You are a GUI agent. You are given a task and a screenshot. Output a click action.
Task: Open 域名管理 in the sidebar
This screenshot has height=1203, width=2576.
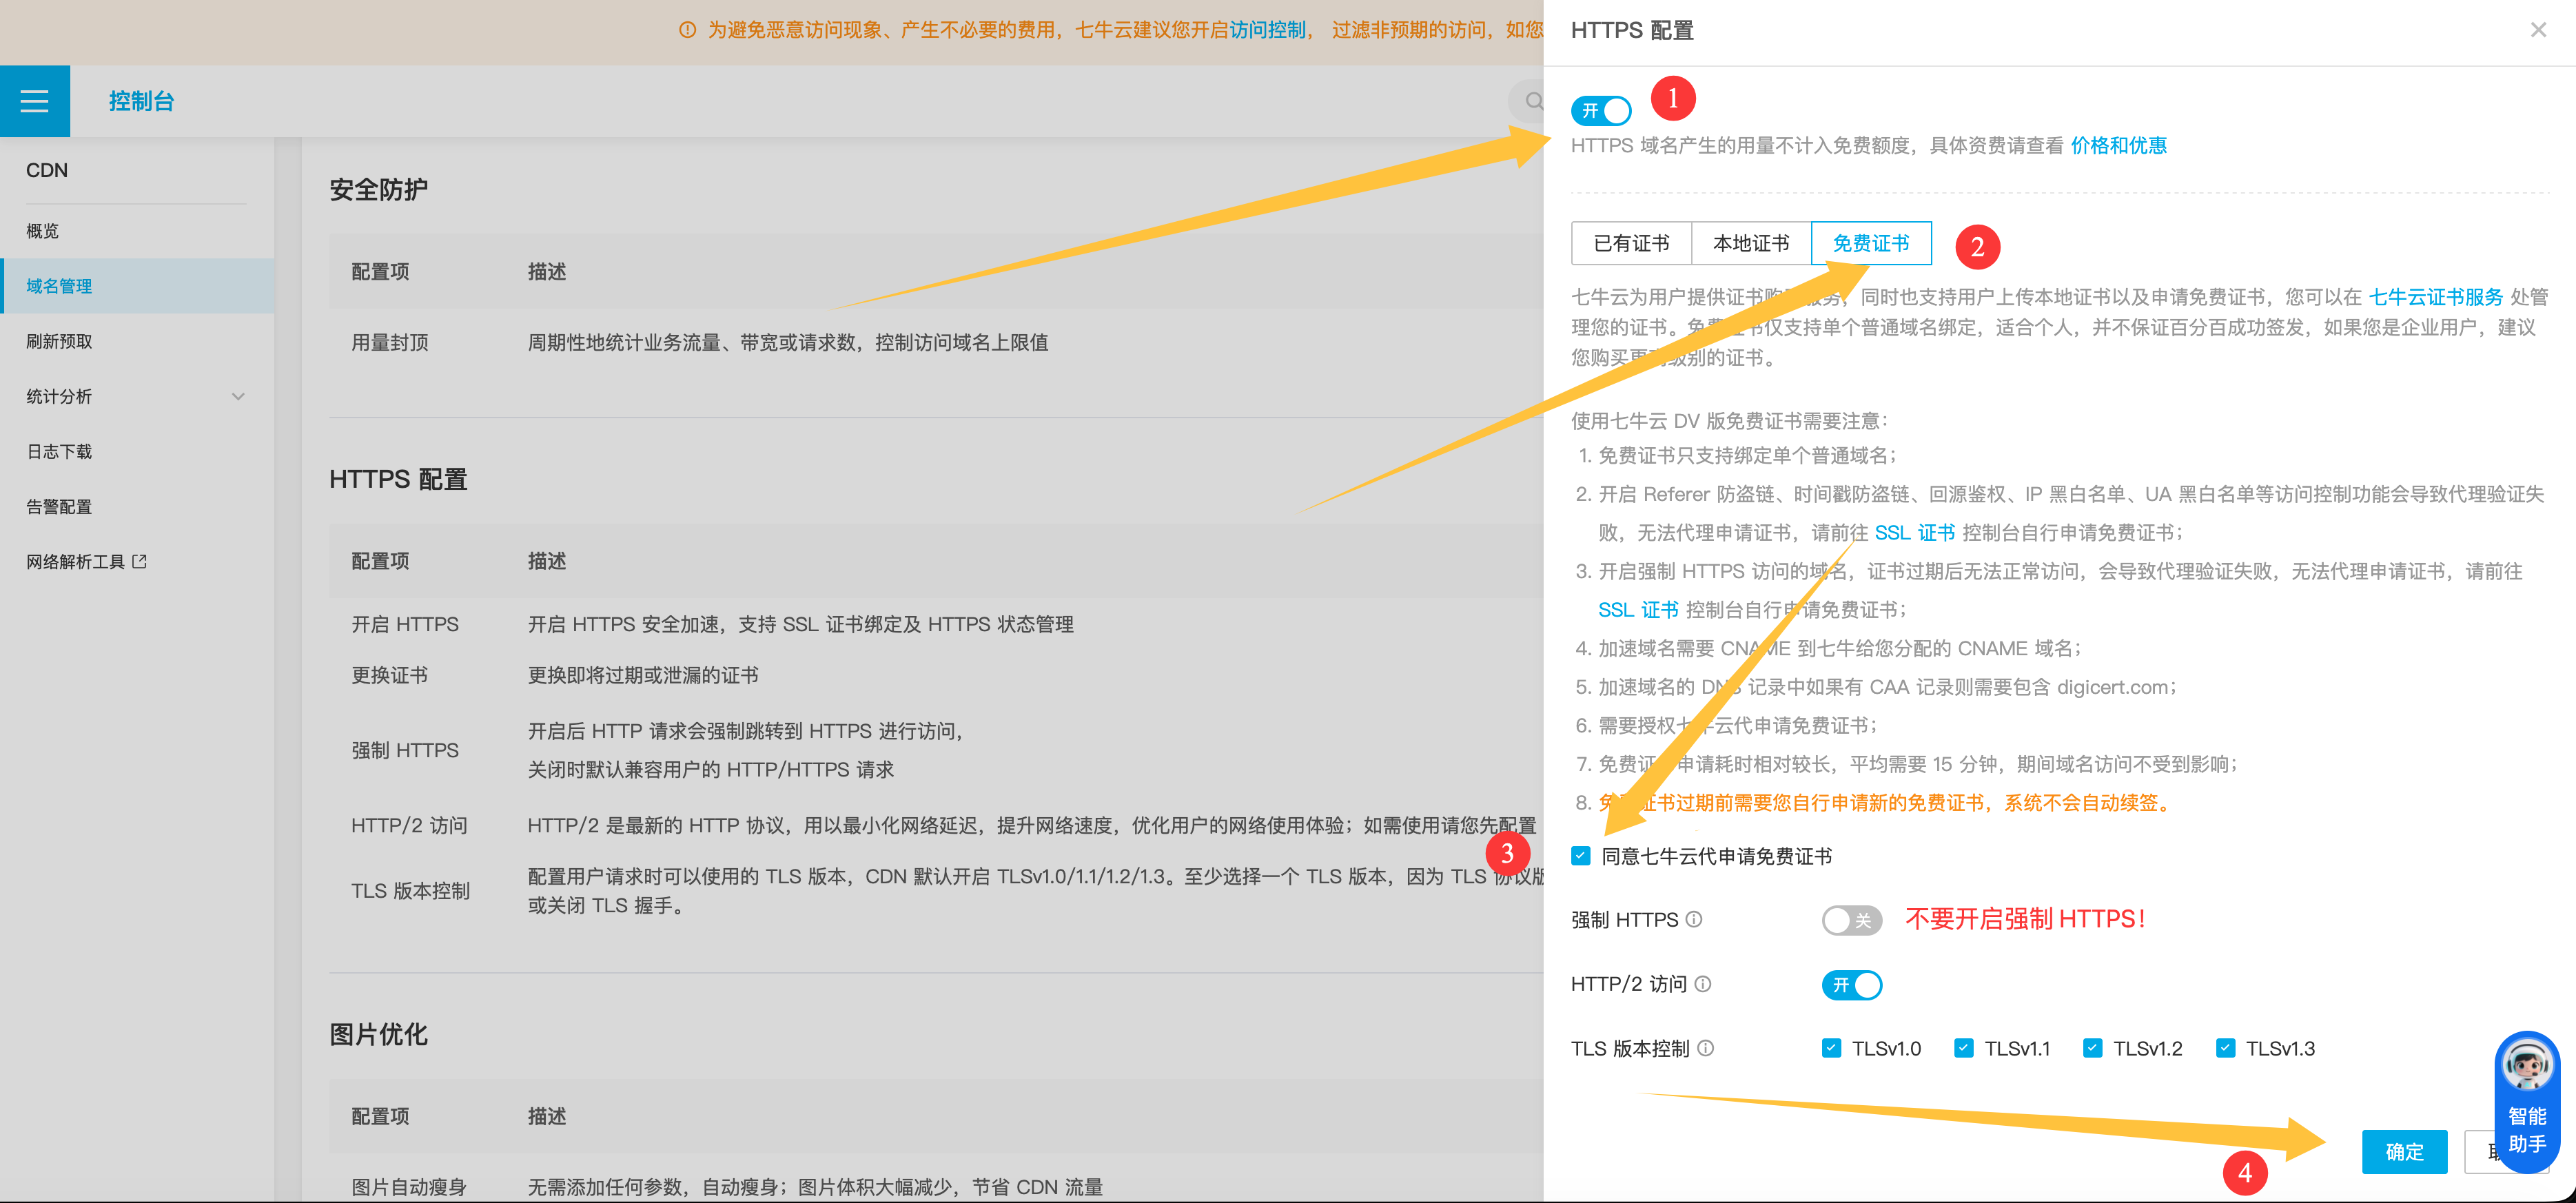[137, 286]
